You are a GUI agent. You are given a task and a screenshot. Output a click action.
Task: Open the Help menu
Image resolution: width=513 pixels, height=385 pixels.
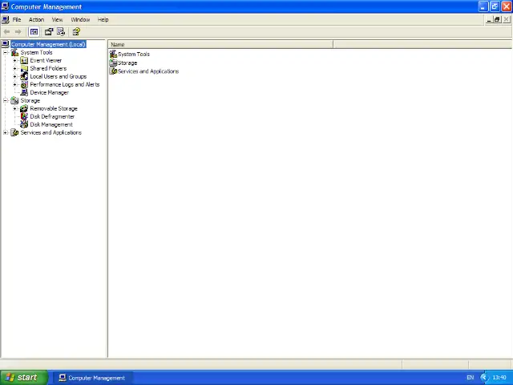(103, 19)
